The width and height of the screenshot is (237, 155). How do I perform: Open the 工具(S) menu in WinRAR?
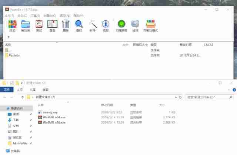pyautogui.click(x=35, y=16)
